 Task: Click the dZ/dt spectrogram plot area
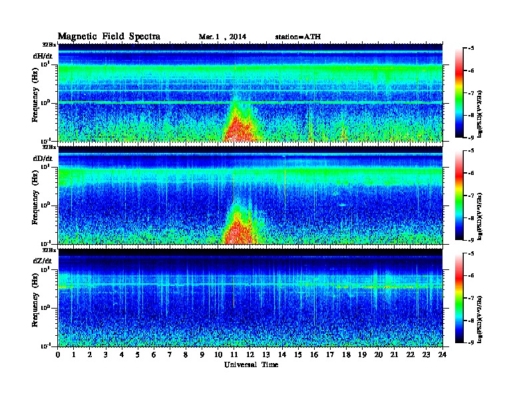click(250, 298)
